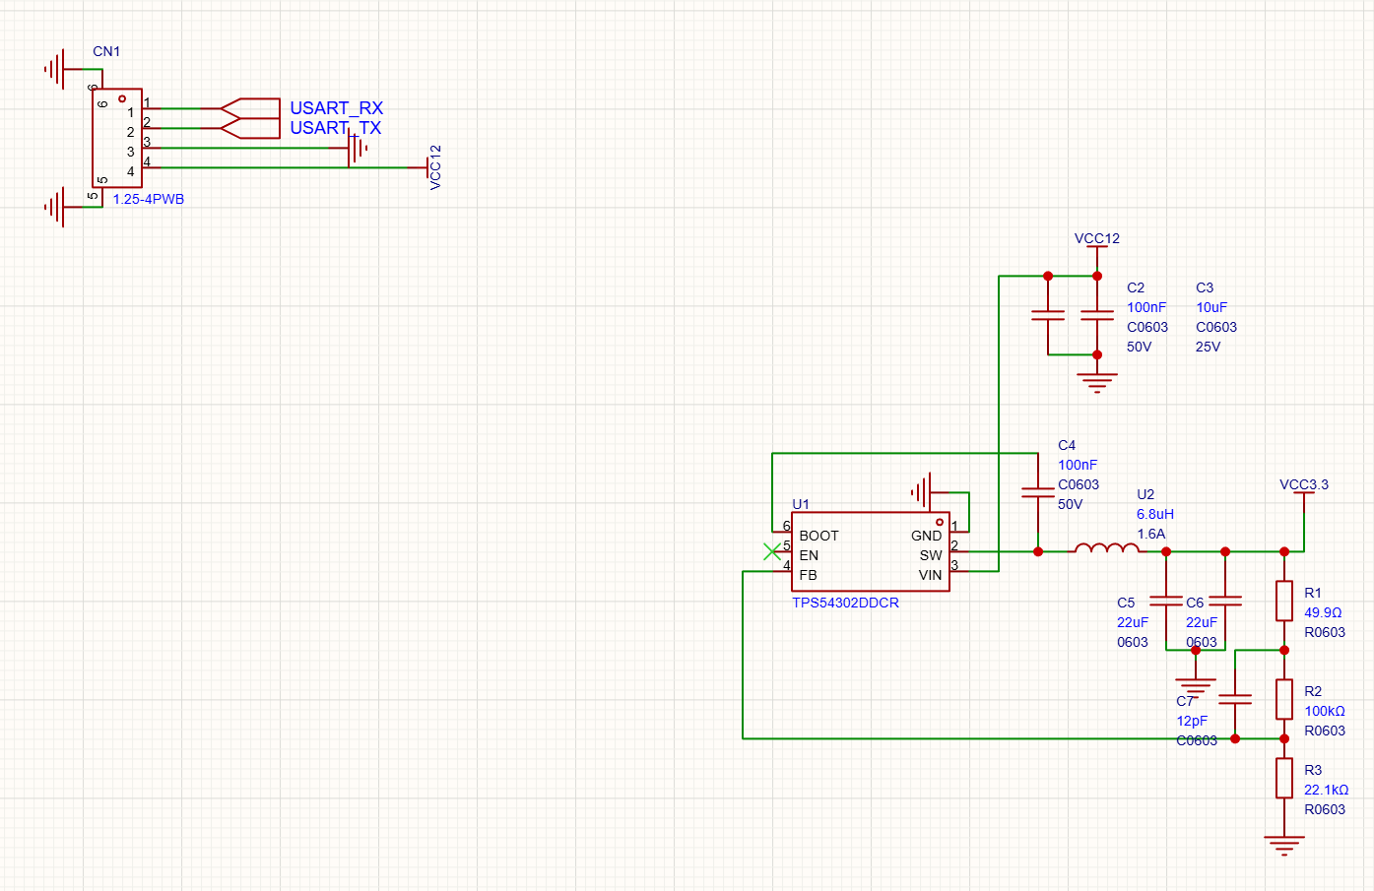This screenshot has height=891, width=1374.
Task: Select resistor R2 symbol
Action: tap(1283, 699)
